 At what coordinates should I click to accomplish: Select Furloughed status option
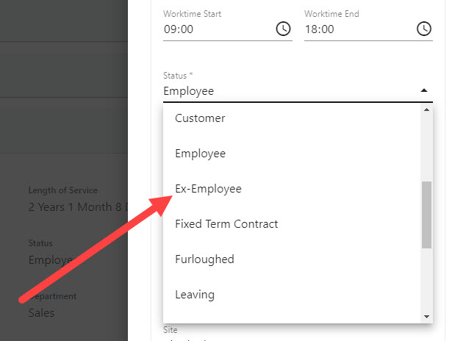204,259
